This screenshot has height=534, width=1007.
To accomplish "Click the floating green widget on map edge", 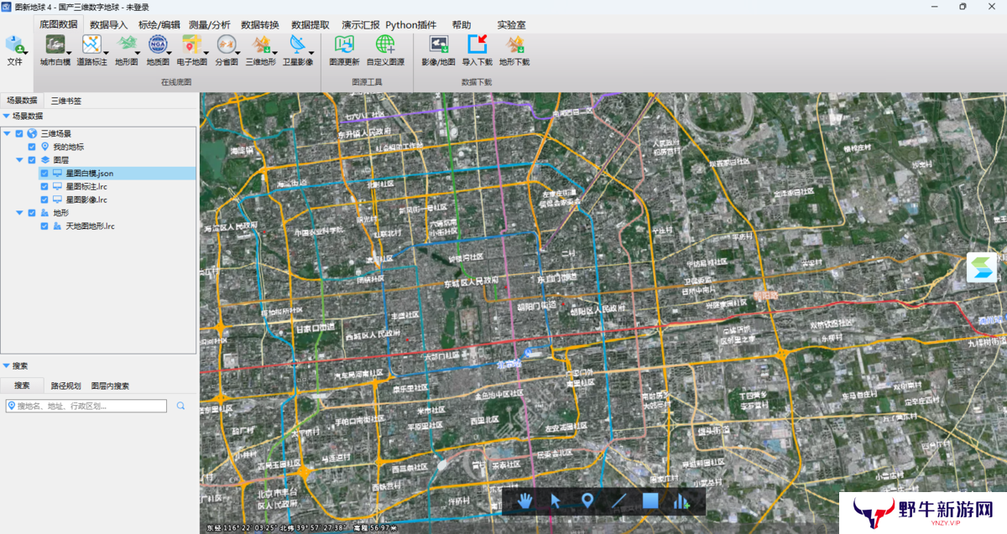I will point(981,267).
